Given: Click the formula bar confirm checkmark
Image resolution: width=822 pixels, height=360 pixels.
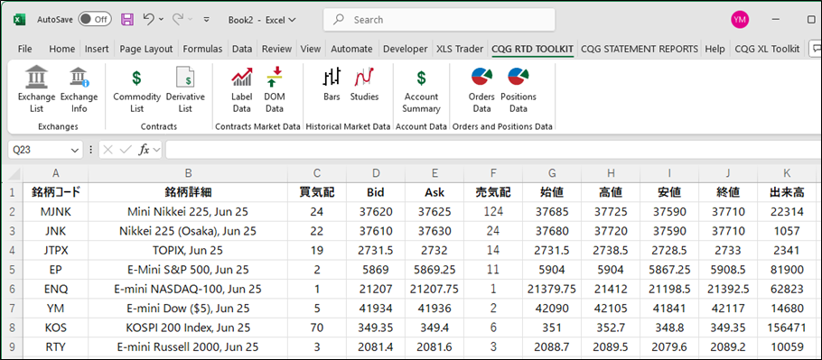Looking at the screenshot, I should point(125,150).
